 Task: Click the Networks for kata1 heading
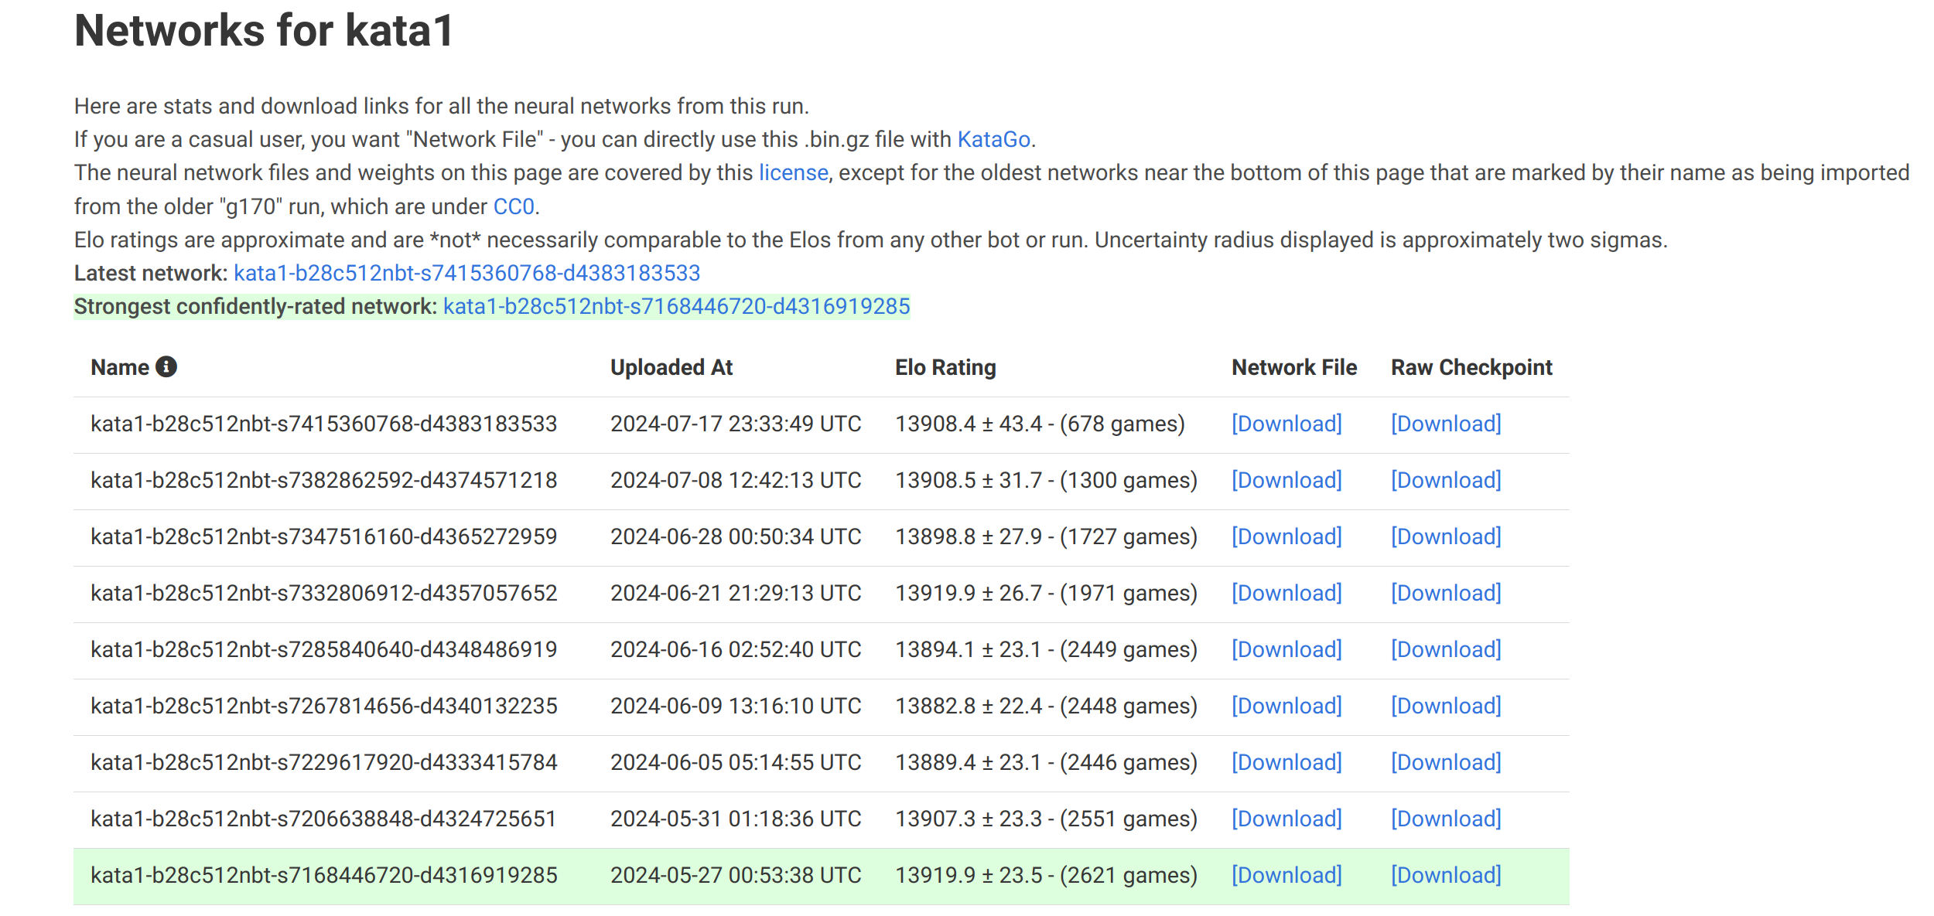[x=264, y=31]
